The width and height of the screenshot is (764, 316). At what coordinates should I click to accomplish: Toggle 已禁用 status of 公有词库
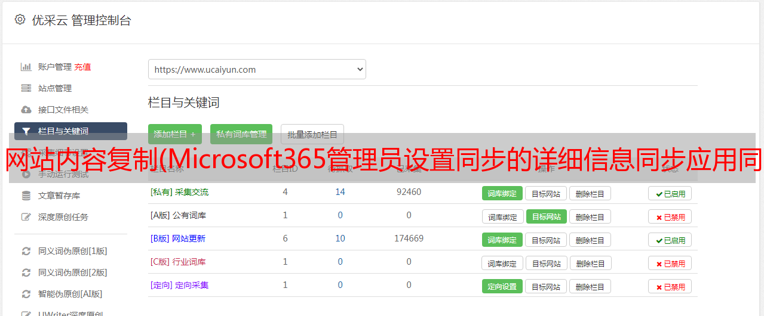[x=670, y=216]
